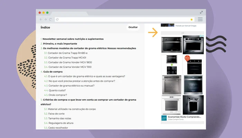Open "Os melhores modelos de cortador" section link
This screenshot has height=138, width=242.
tap(89, 48)
